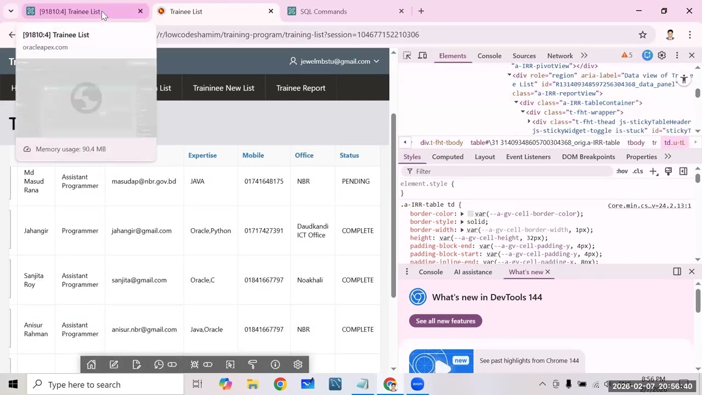Toggle rendering emulations paintbrush icon in Styles

click(x=668, y=172)
